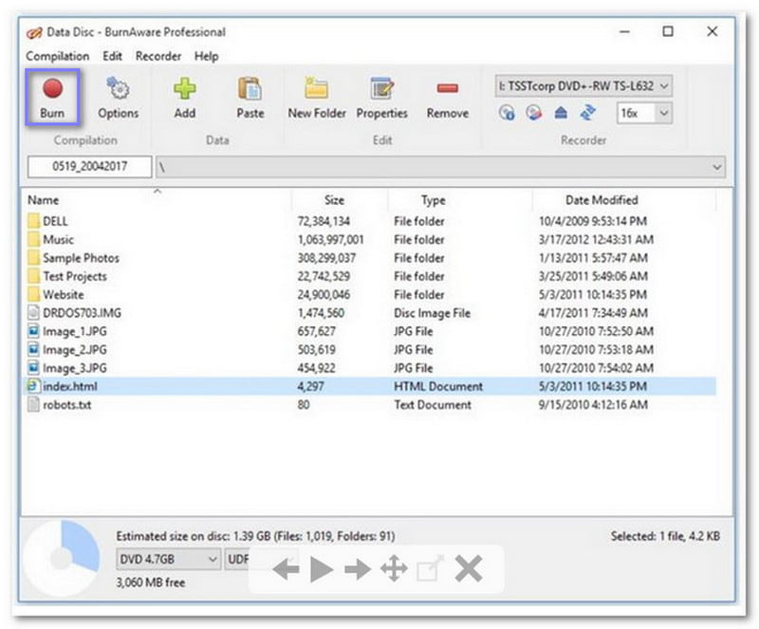This screenshot has height=629, width=759.
Task: Open the DVD 4.7GB disc size dropdown
Action: [x=211, y=560]
